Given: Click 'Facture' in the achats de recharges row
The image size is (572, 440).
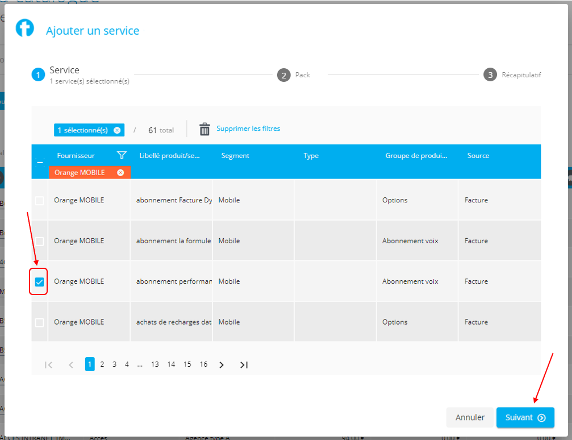Looking at the screenshot, I should coord(477,322).
